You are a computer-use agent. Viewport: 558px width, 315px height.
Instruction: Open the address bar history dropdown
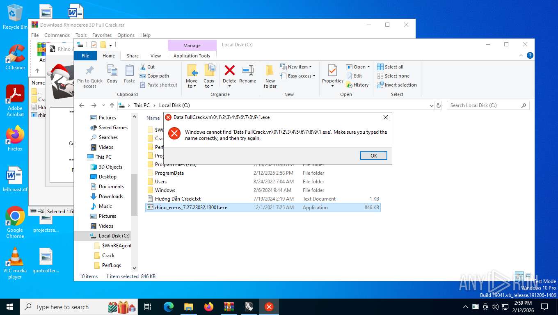(431, 105)
